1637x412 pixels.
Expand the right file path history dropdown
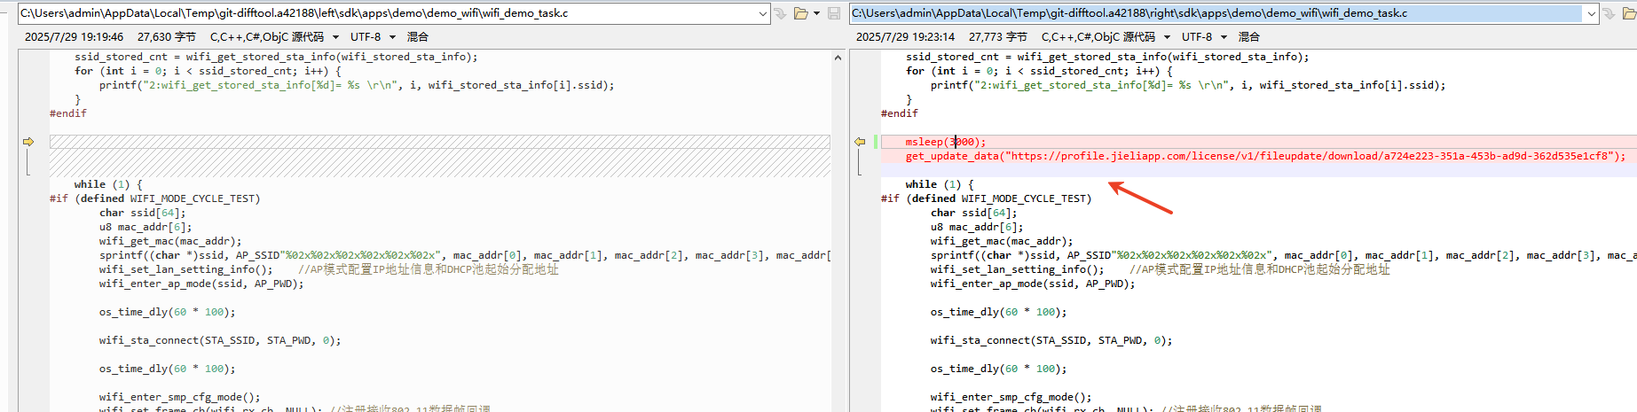[1592, 13]
